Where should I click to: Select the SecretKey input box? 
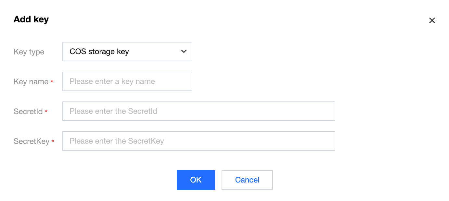point(199,141)
